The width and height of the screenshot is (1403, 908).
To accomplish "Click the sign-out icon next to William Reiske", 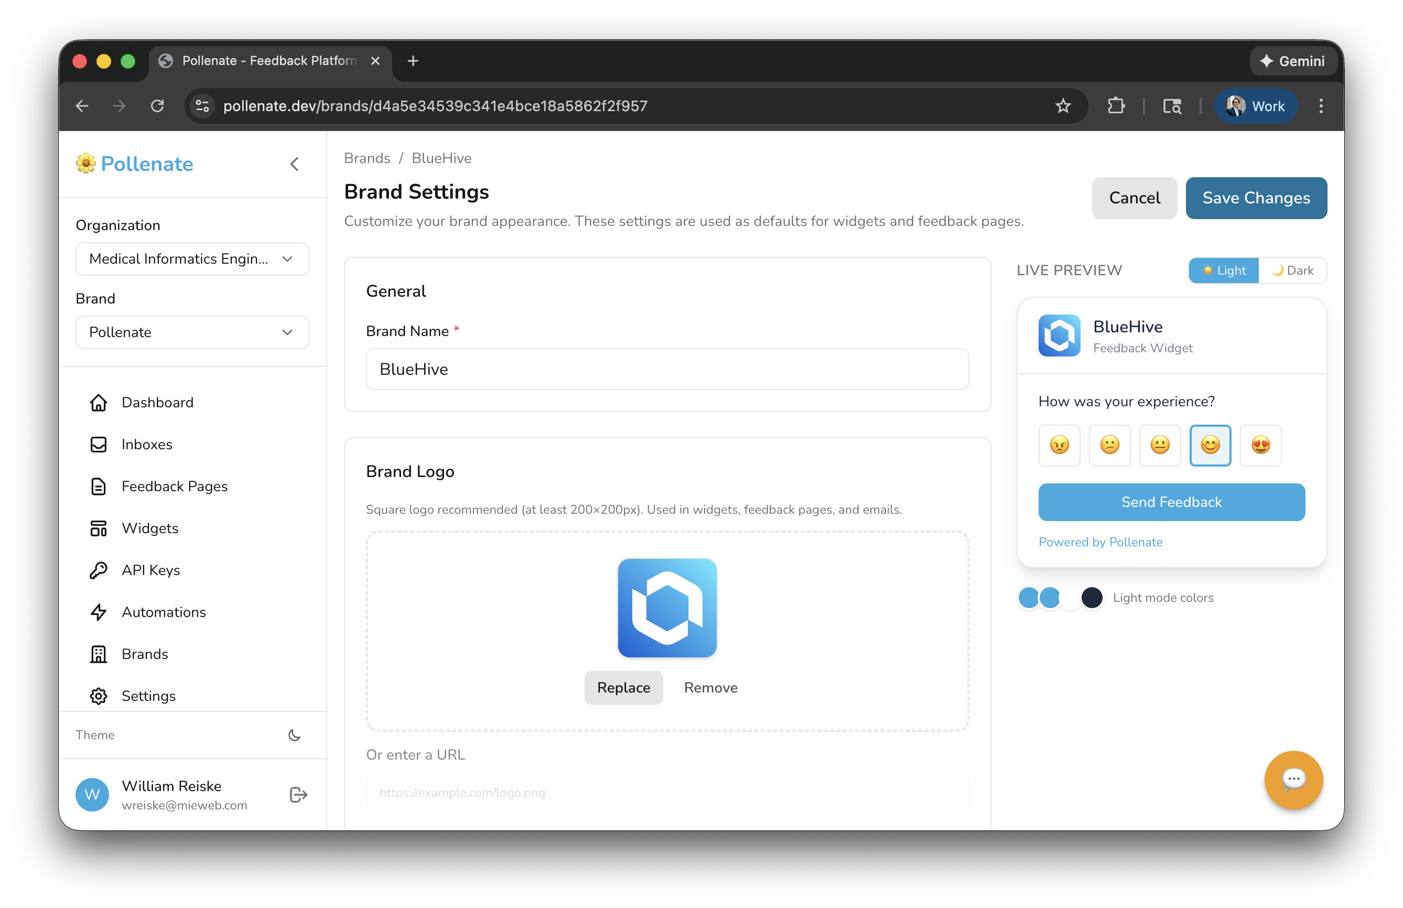I will point(298,795).
